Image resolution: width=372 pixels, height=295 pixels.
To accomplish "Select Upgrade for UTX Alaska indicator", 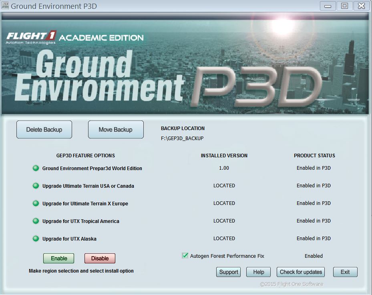I will (x=36, y=239).
